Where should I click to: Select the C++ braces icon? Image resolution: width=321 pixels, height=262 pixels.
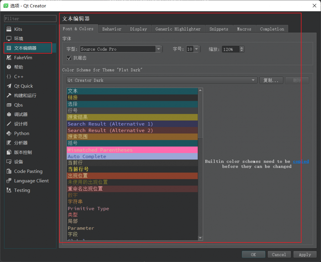pos(9,77)
